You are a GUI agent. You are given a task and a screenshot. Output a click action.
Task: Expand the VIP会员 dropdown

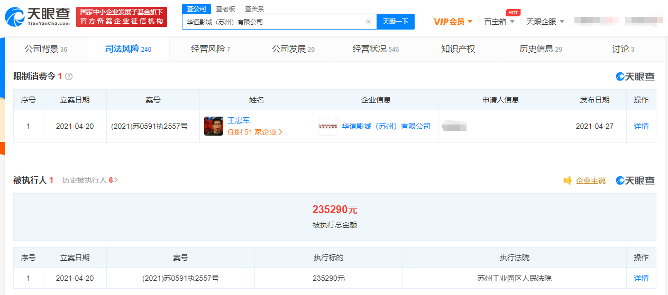click(x=470, y=22)
